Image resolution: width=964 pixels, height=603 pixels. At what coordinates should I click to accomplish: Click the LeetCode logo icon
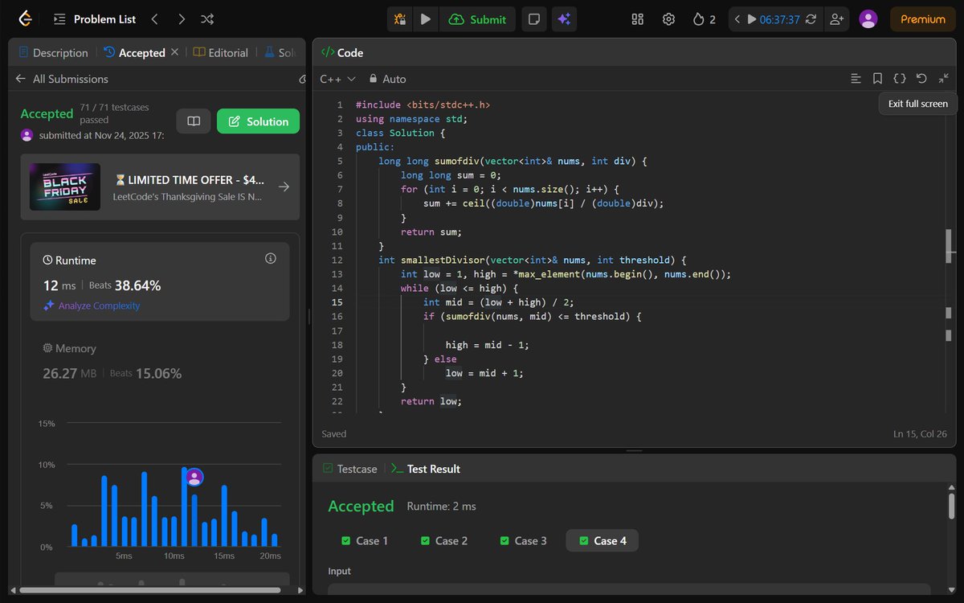[25, 18]
